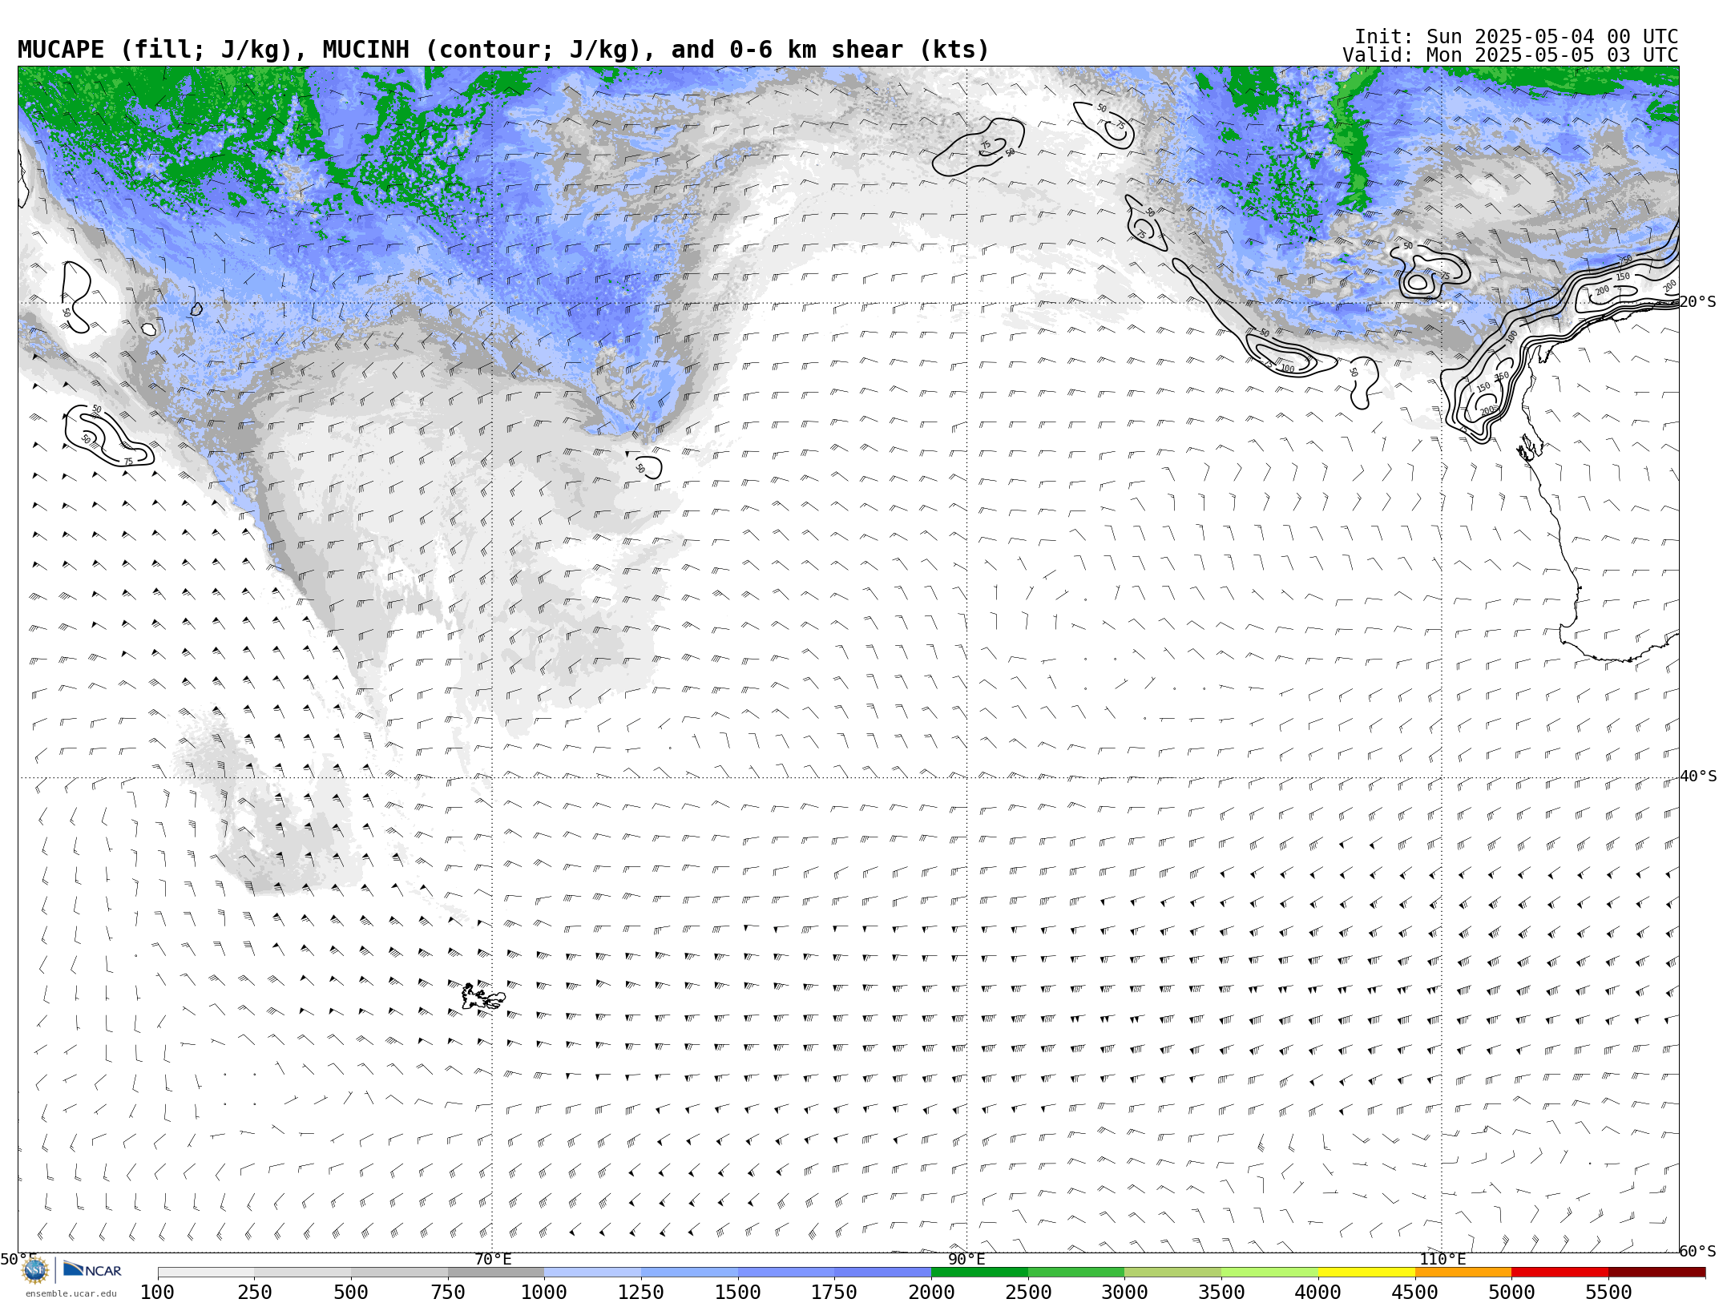Viewport: 1731px width, 1303px height.
Task: Click the NSF logo
Action: [x=35, y=1270]
